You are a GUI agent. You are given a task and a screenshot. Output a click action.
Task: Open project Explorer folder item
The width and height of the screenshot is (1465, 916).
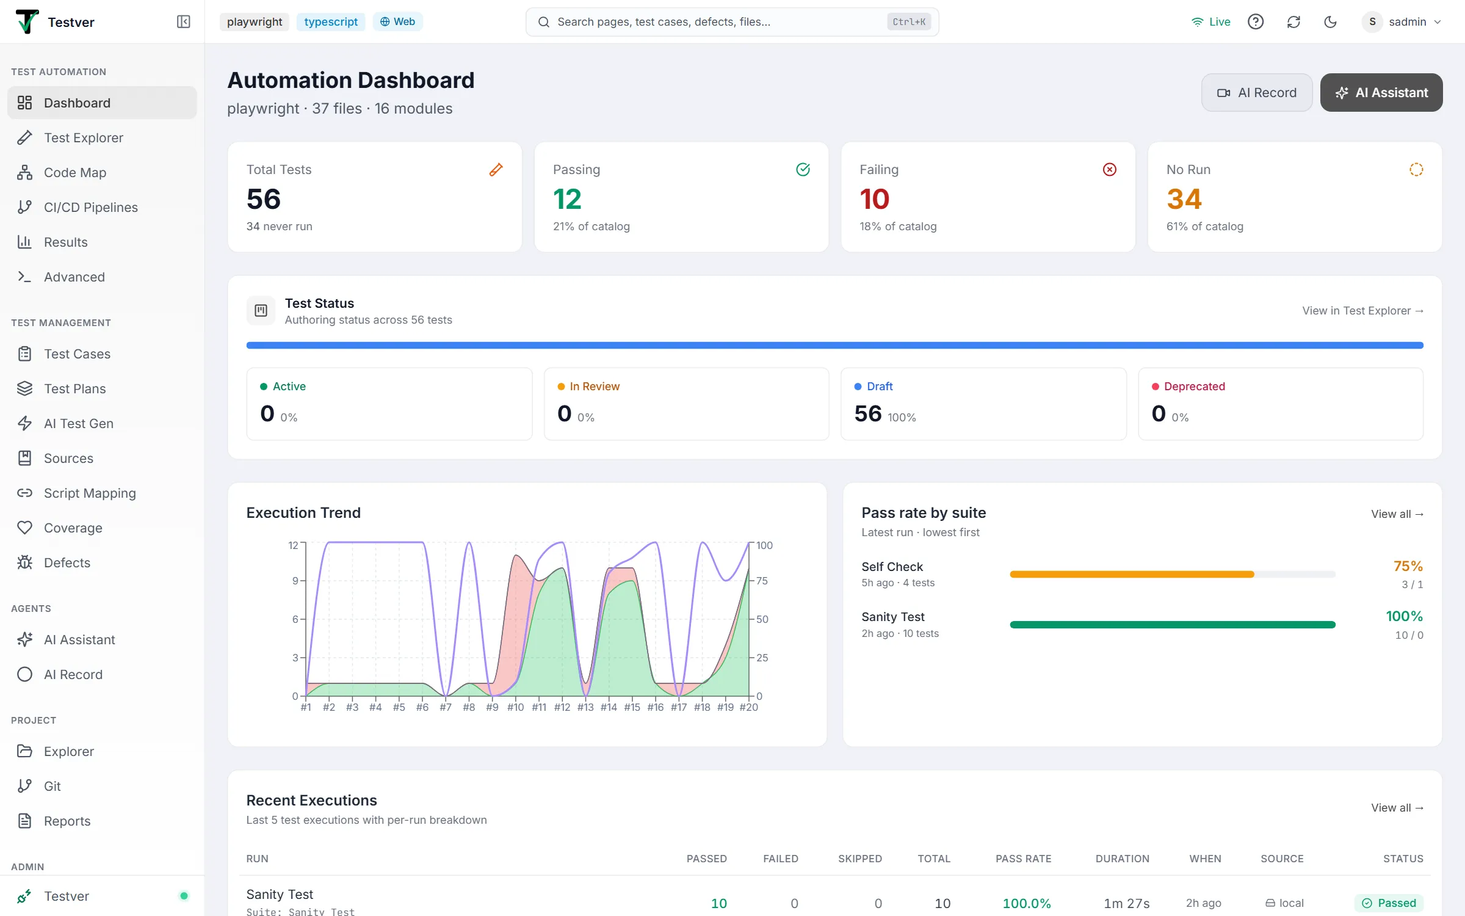click(102, 751)
